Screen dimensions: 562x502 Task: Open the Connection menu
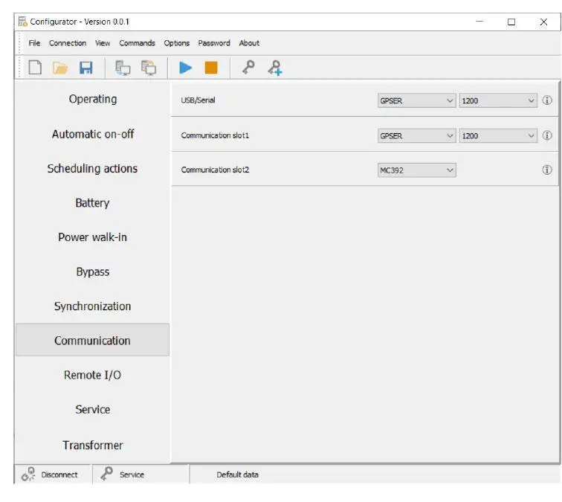point(68,43)
